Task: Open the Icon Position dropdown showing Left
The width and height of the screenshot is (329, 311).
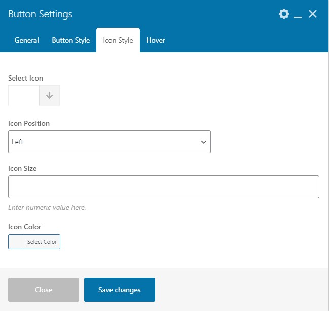Action: point(109,142)
